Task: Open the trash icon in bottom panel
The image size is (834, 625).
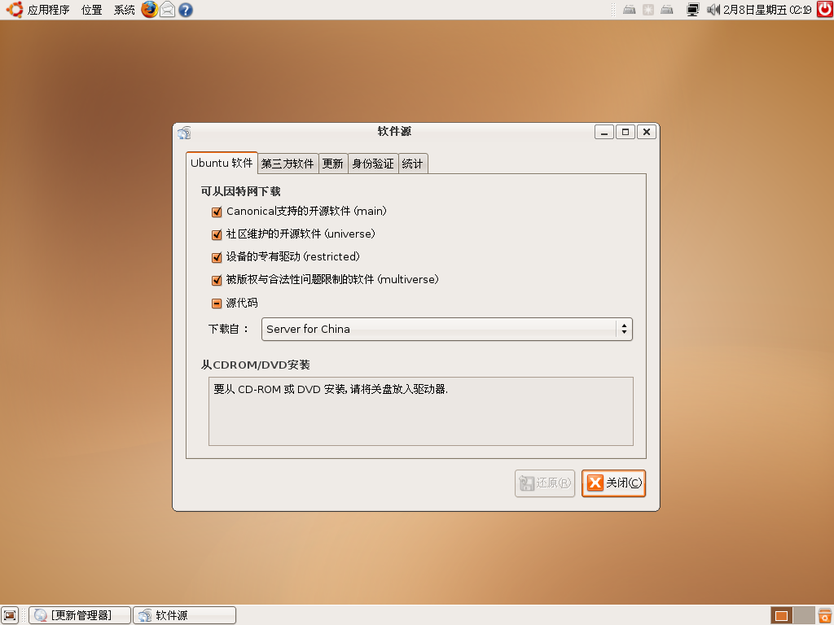Action: coord(825,615)
